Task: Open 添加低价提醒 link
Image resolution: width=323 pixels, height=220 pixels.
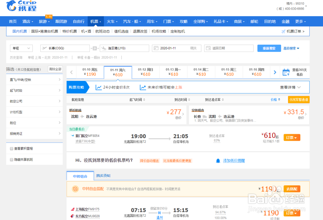Action: point(234,161)
